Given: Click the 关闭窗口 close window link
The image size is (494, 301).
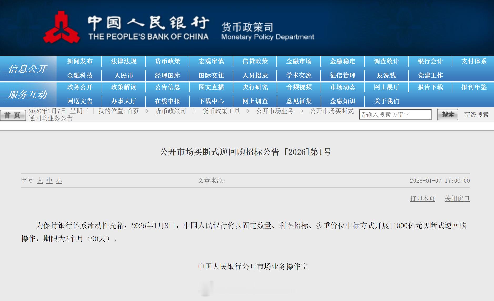Looking at the screenshot, I should pyautogui.click(x=457, y=199).
